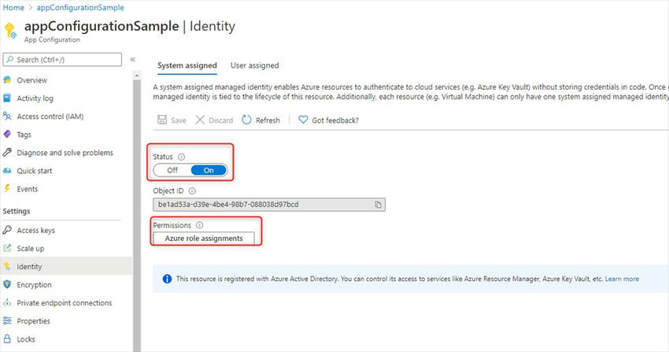Click the sidebar Search (Ctrl+/) field
Image resolution: width=669 pixels, height=352 pixels.
coord(62,59)
